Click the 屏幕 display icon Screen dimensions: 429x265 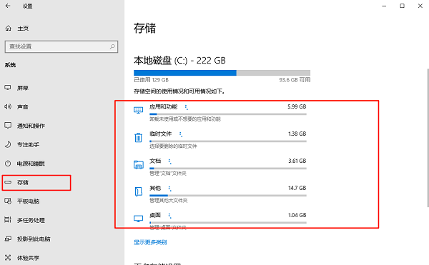tap(8, 87)
